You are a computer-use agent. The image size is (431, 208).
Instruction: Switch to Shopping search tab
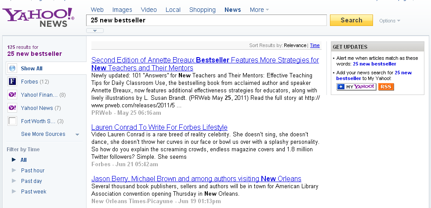click(202, 10)
